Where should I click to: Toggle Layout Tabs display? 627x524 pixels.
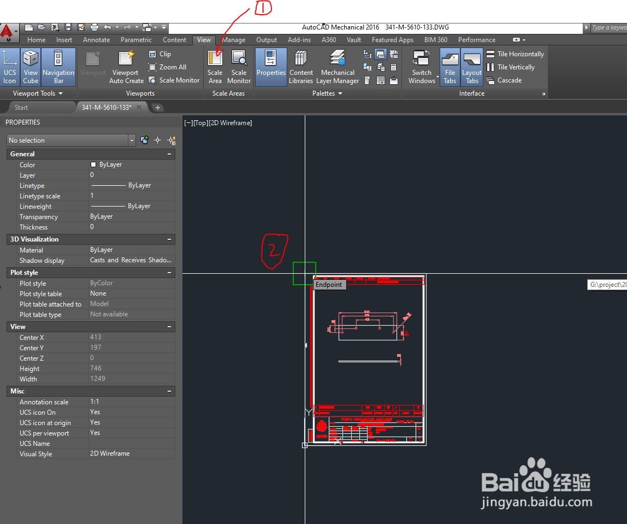[x=472, y=67]
